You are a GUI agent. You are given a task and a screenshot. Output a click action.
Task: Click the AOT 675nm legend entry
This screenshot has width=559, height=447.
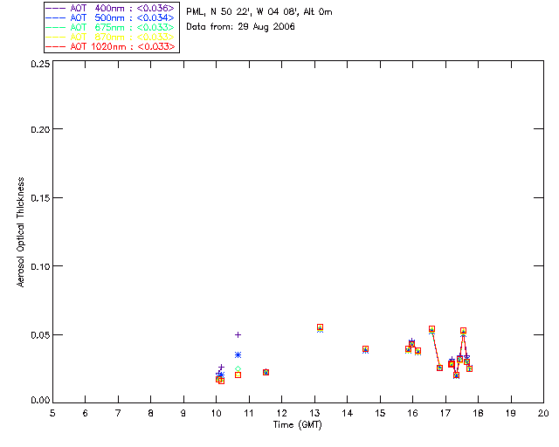111,27
